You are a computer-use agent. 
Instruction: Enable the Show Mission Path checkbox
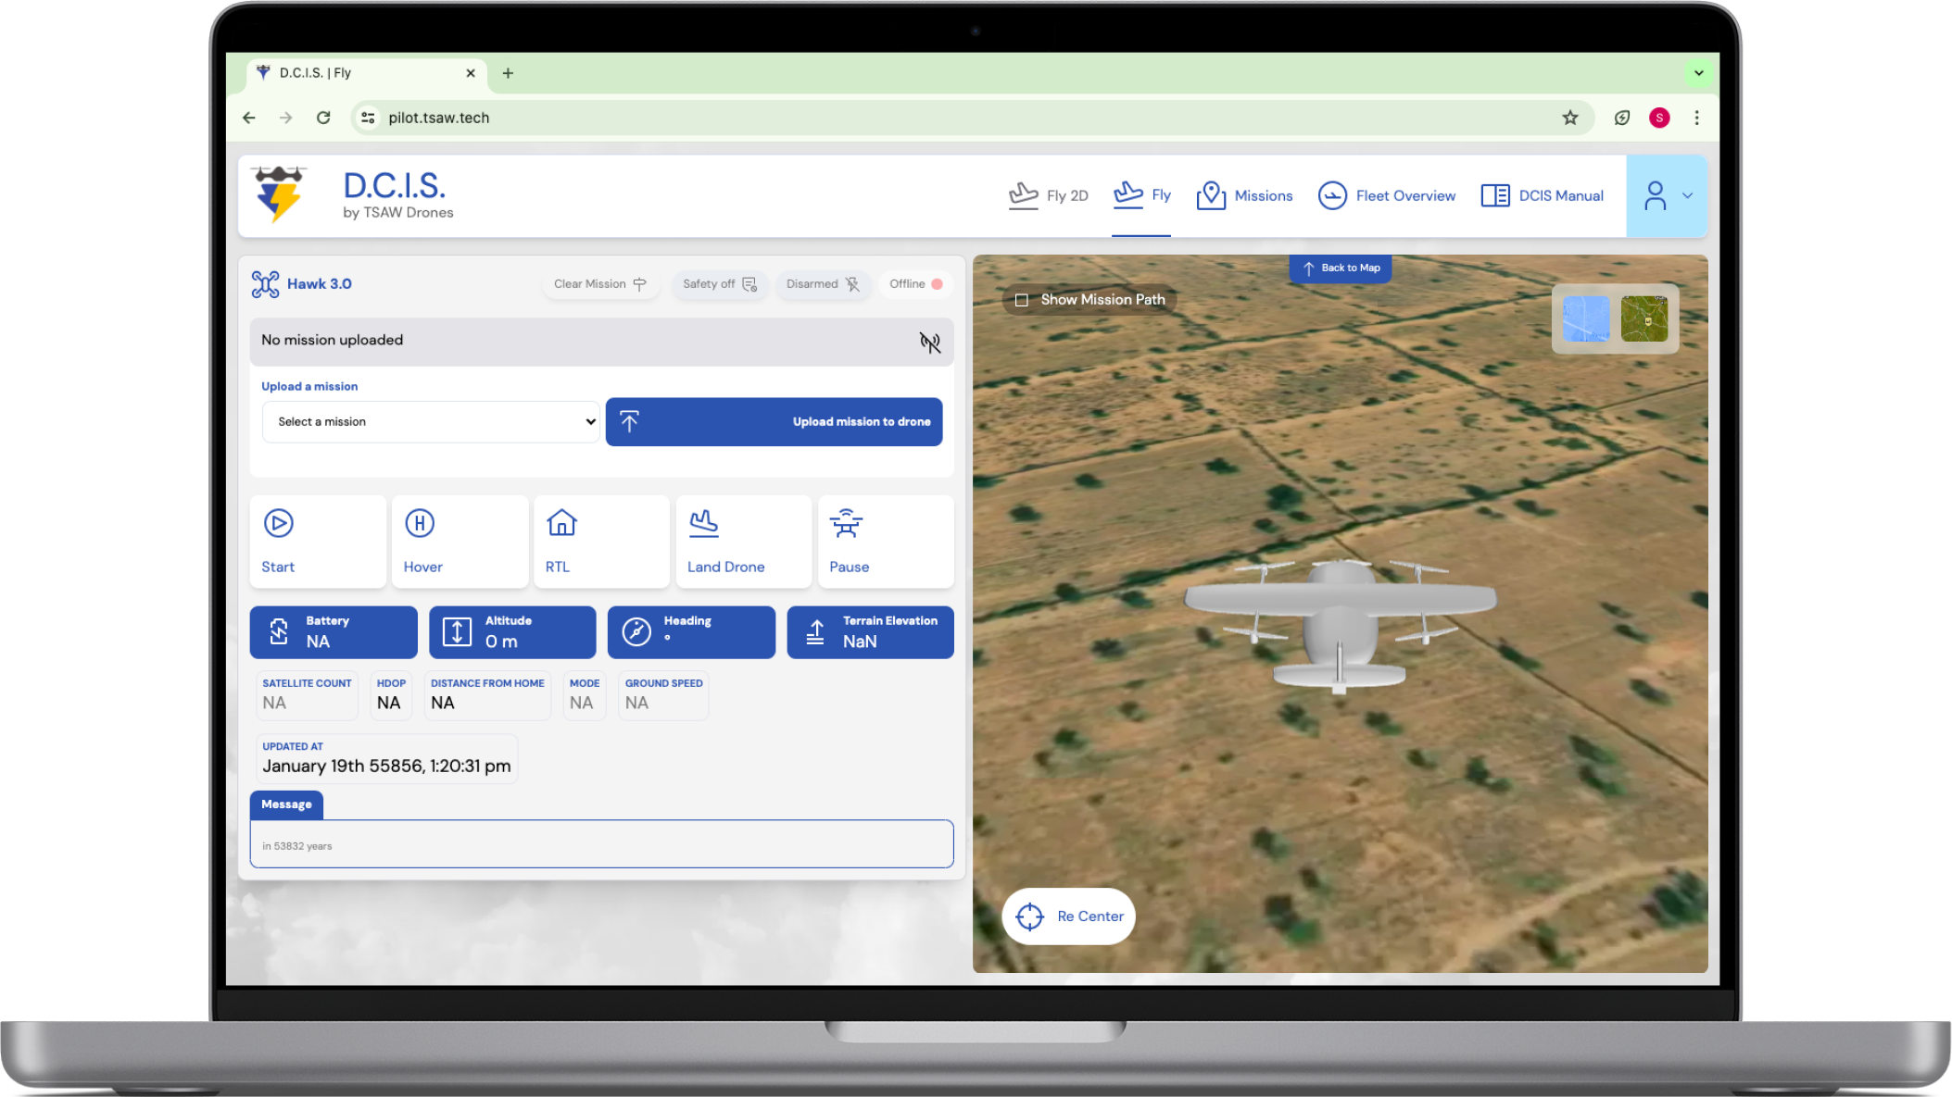click(x=1022, y=300)
